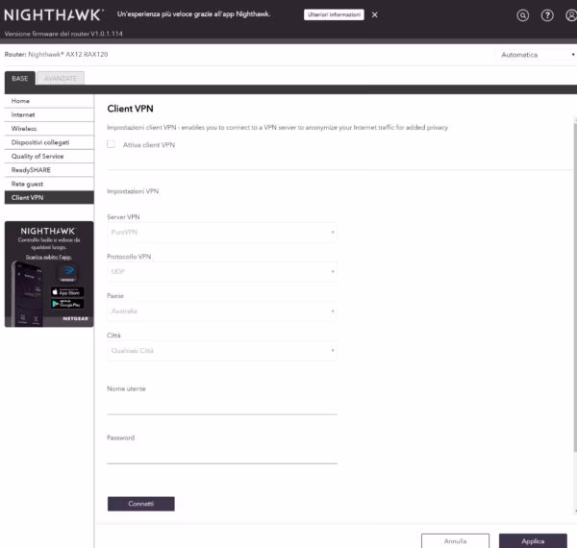
Task: Open Dispositivi collegati menu item
Action: (49, 142)
